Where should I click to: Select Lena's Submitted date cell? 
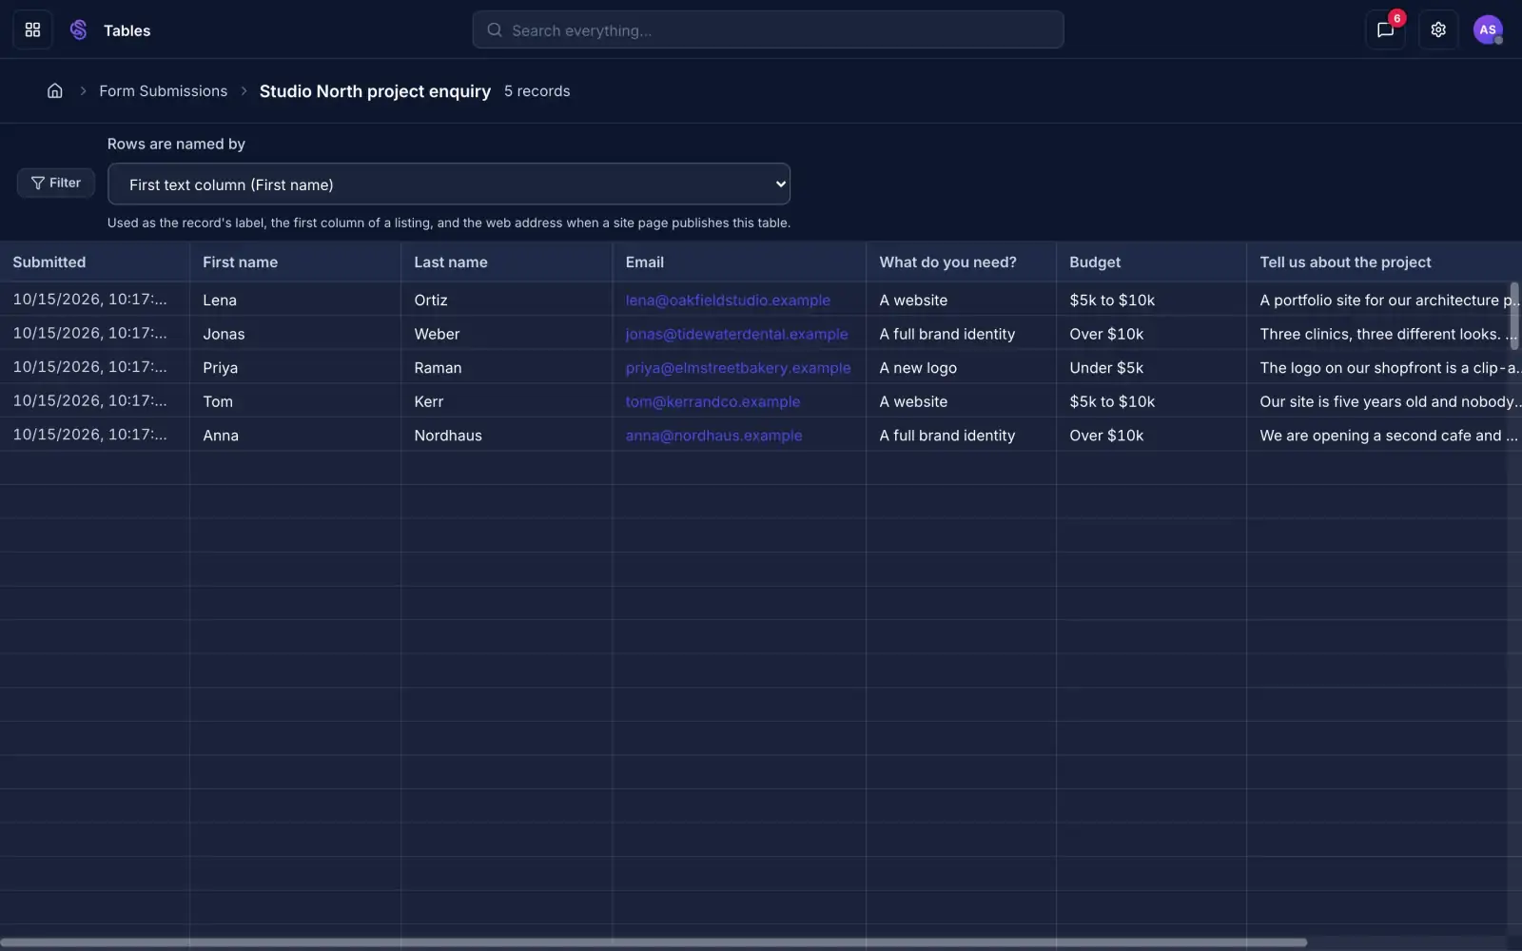click(x=94, y=300)
